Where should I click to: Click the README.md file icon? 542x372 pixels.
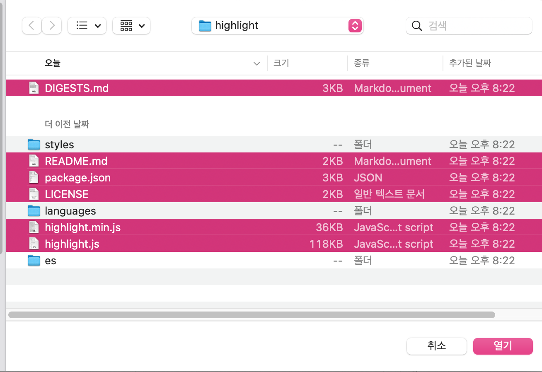[34, 161]
